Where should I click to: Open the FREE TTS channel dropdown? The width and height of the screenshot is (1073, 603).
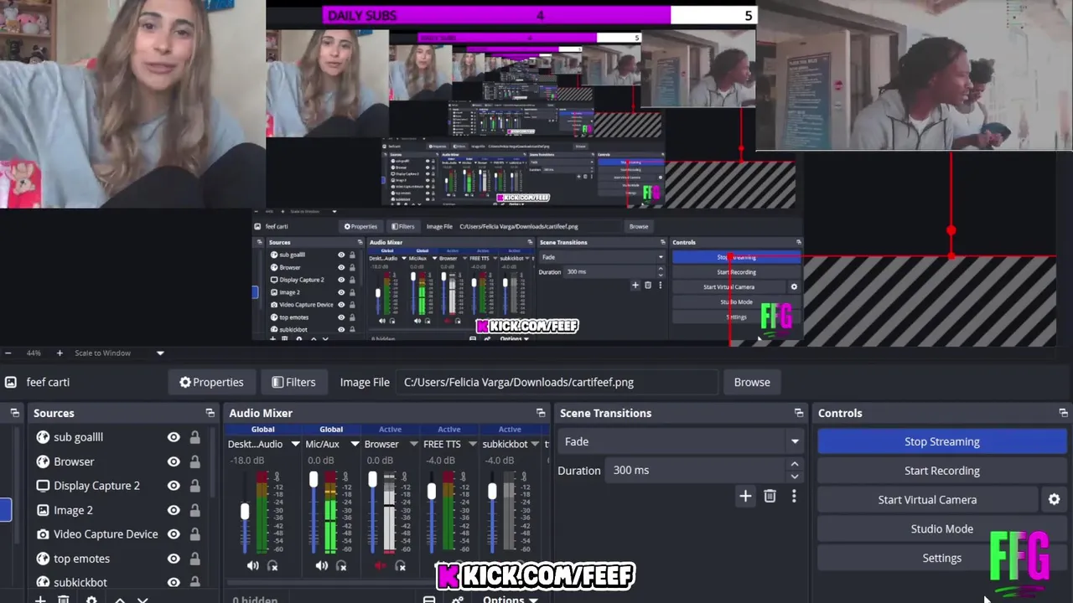[474, 444]
